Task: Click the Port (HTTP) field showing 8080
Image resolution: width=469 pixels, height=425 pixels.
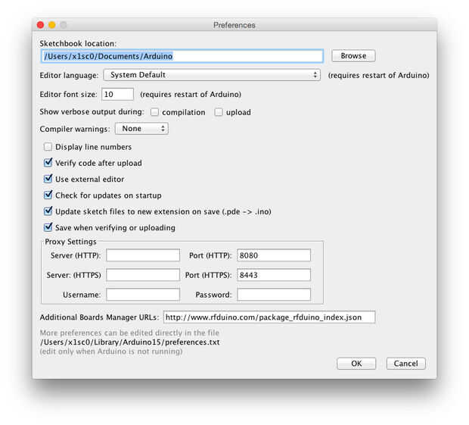Action: point(274,255)
